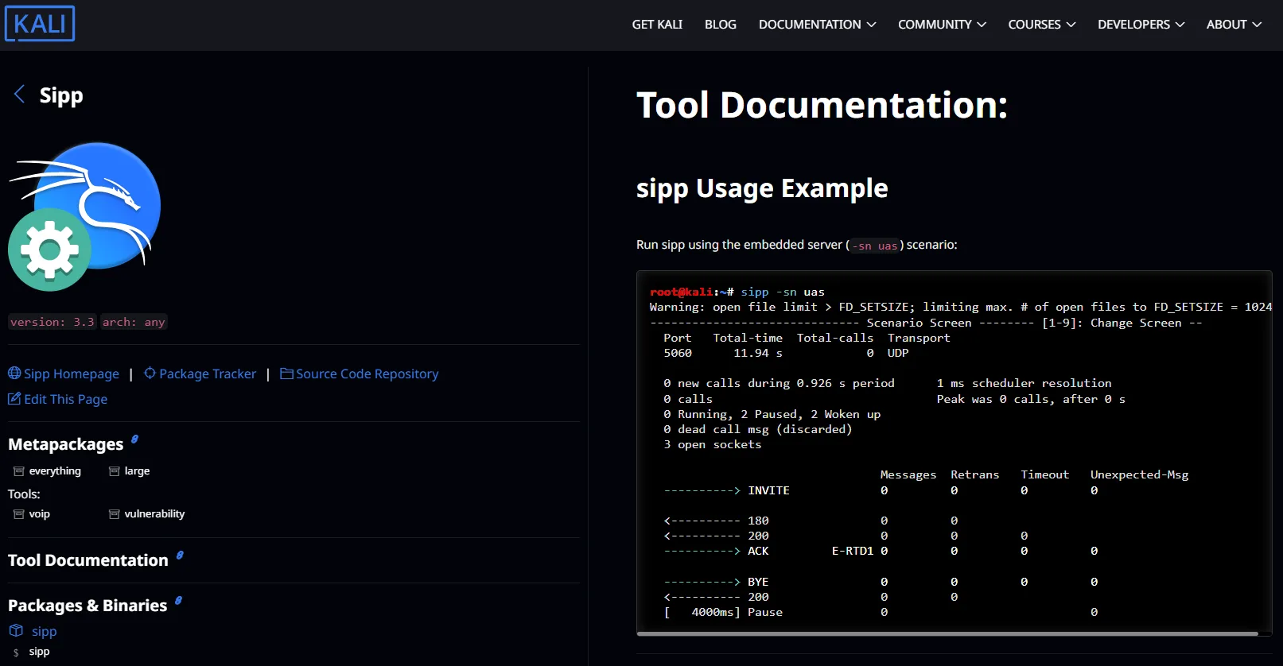This screenshot has height=666, width=1283.
Task: Click the globe icon beside Sipp Homepage
Action: tap(14, 374)
